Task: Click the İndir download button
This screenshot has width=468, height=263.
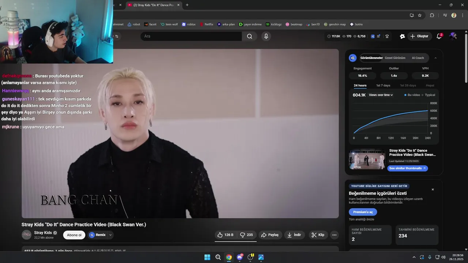Action: pos(294,235)
